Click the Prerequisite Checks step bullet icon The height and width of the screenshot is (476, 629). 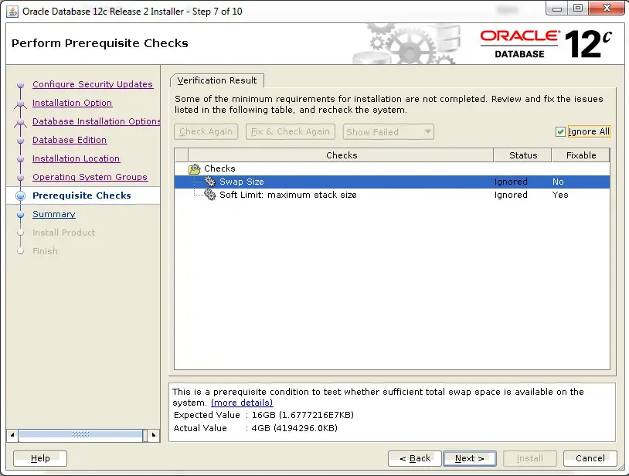click(20, 195)
